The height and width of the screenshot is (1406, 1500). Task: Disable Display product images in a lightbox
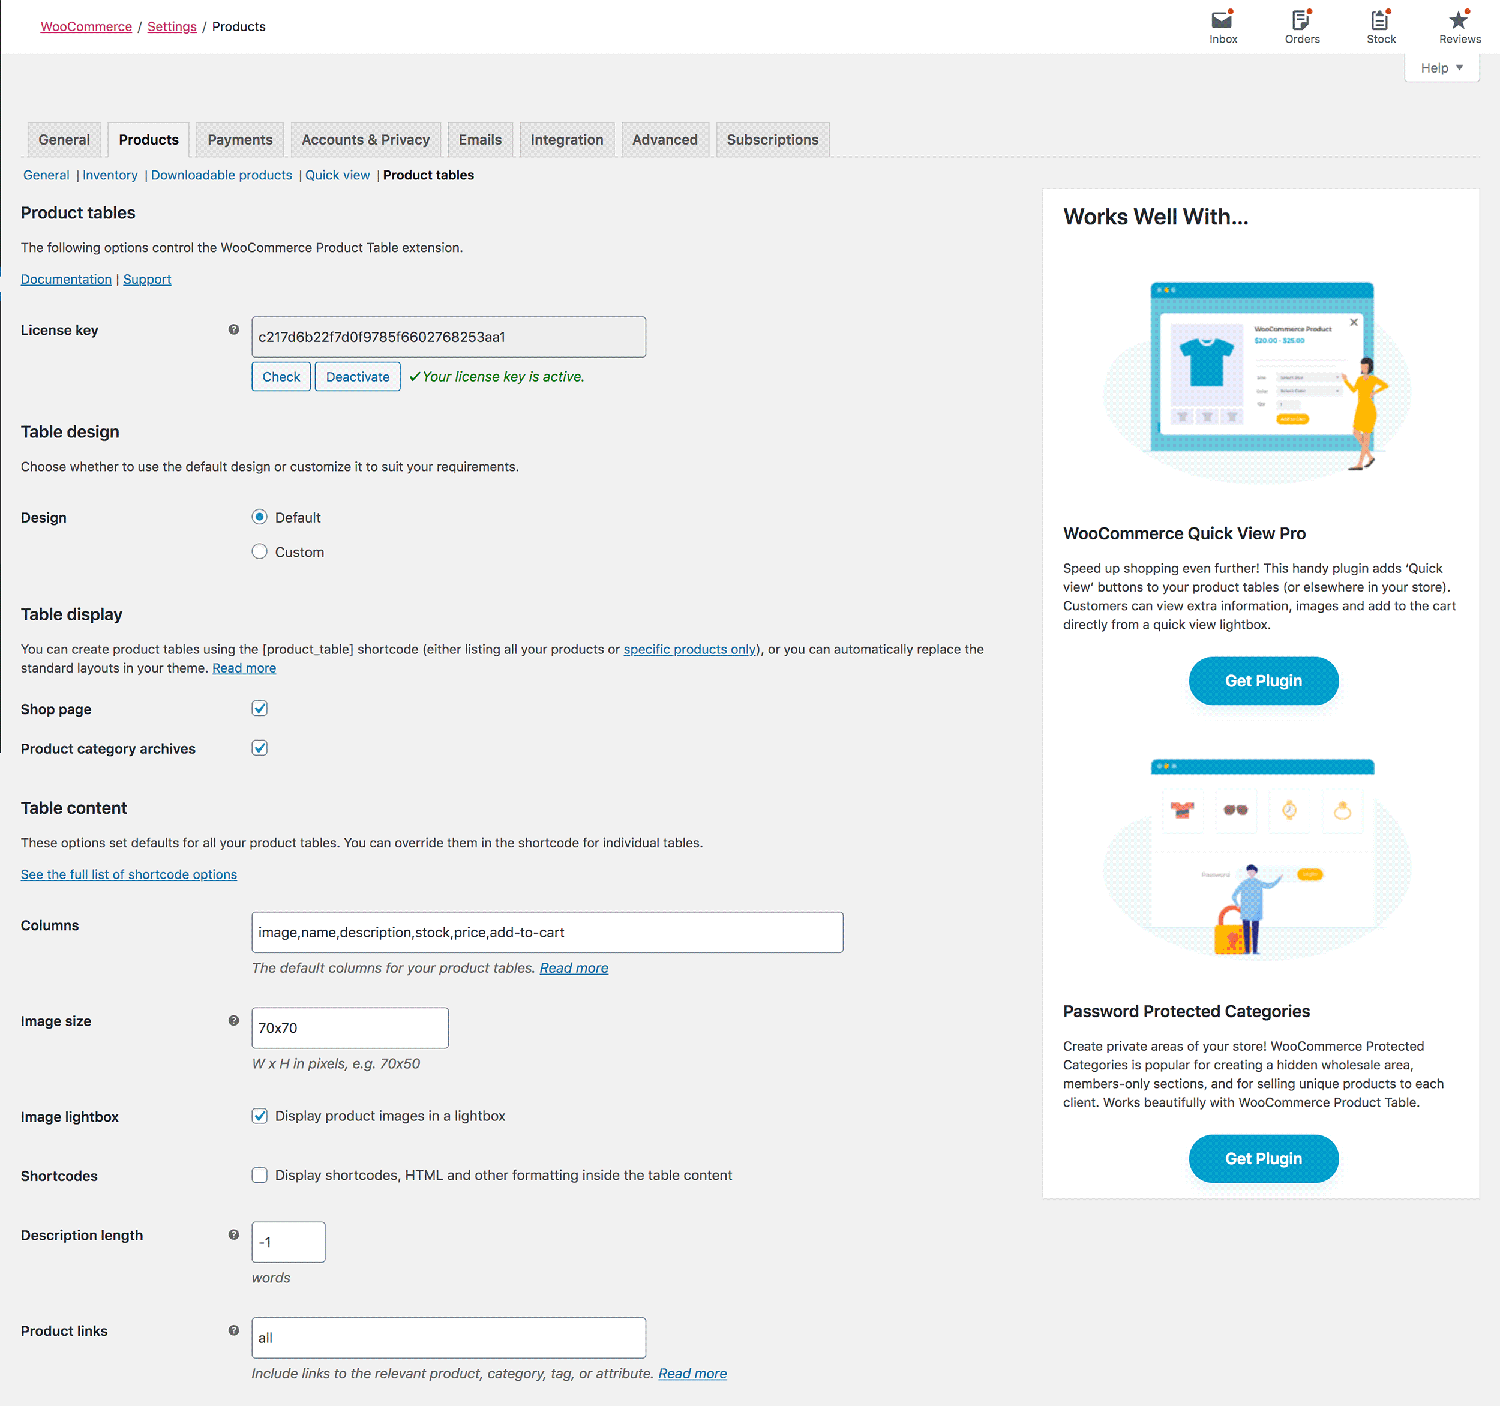[260, 1116]
